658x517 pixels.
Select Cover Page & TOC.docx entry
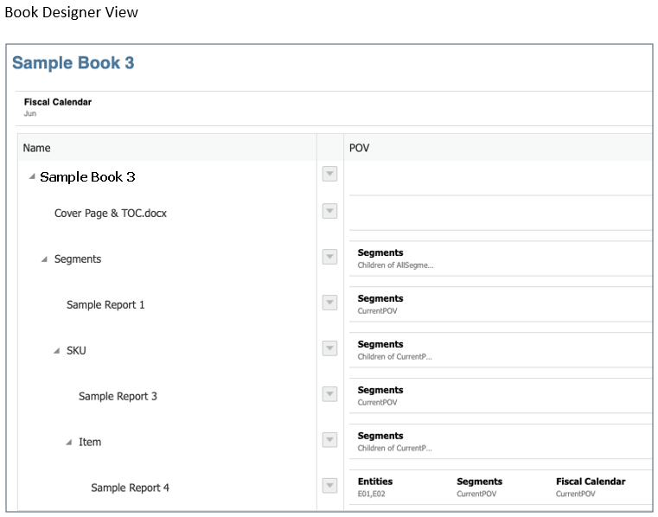[x=111, y=214]
